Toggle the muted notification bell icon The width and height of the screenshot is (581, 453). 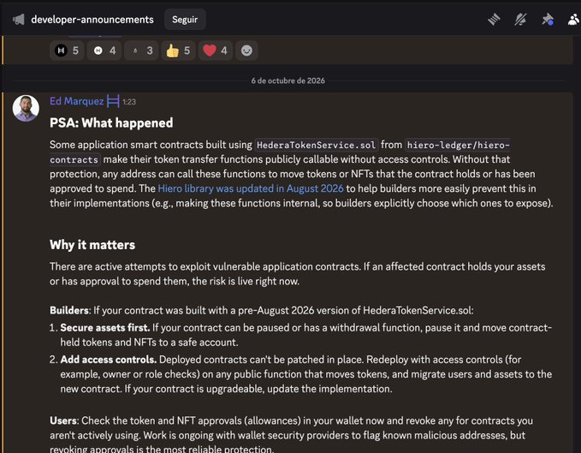point(520,20)
